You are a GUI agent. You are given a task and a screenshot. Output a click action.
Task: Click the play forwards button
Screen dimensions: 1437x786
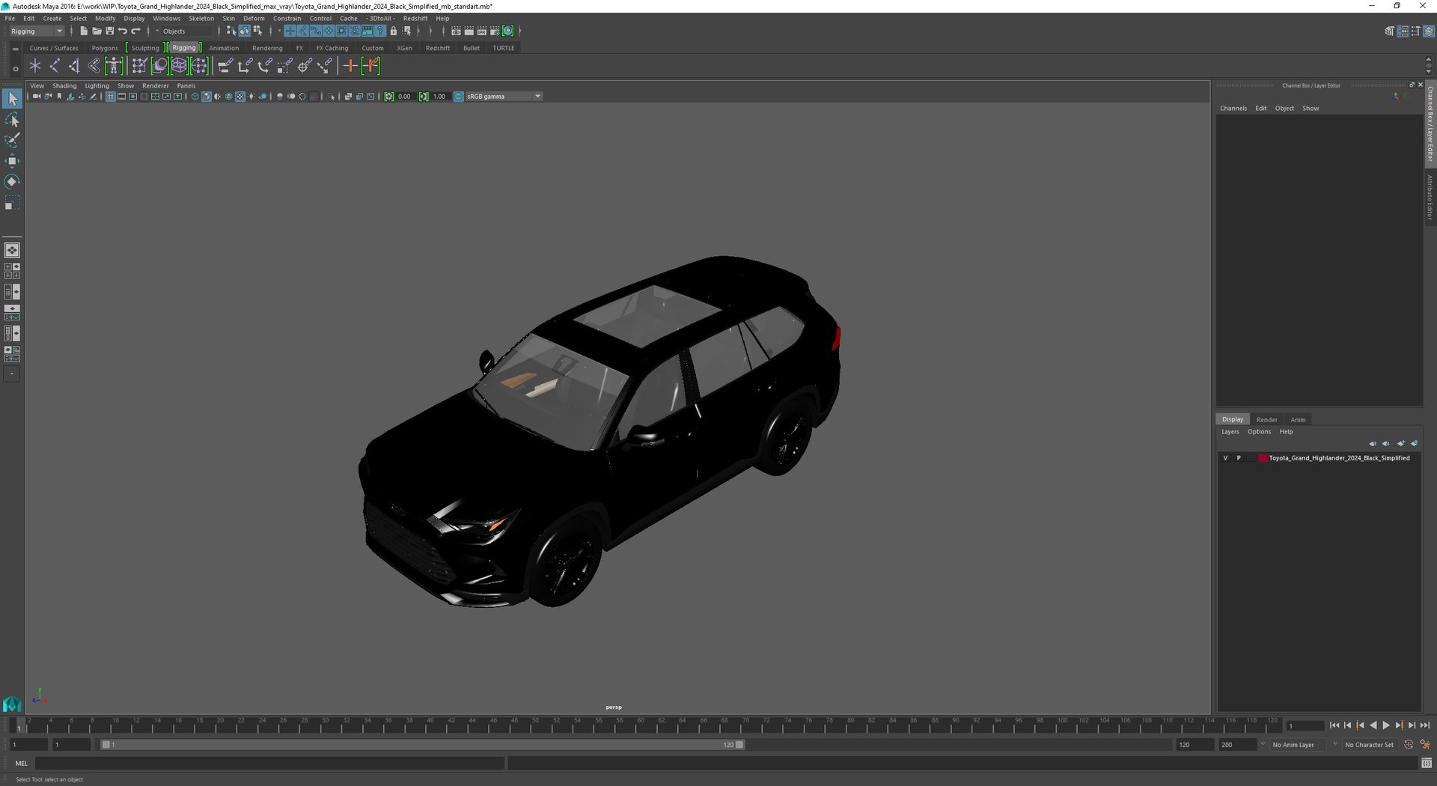pyautogui.click(x=1386, y=725)
